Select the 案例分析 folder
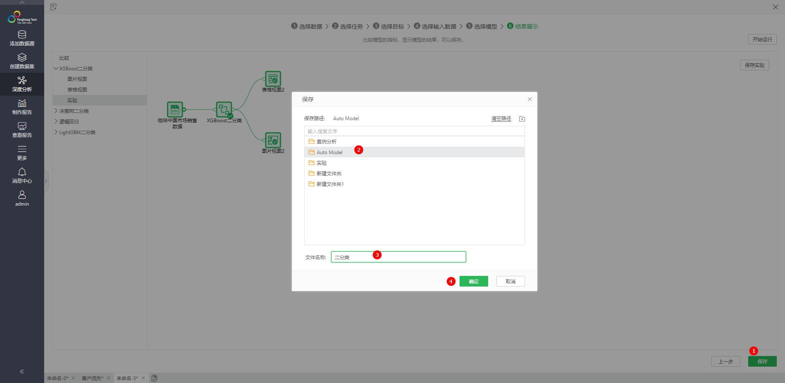Viewport: 785px width, 383px height. (x=326, y=142)
